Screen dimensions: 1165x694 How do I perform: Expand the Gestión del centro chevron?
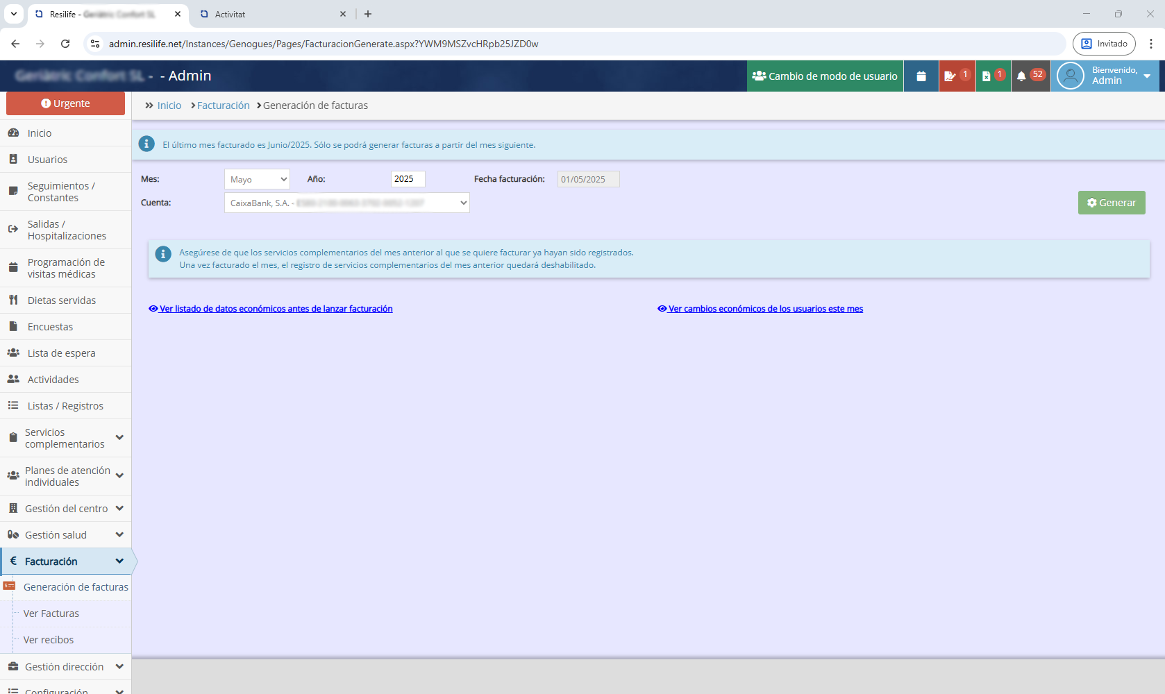[119, 508]
